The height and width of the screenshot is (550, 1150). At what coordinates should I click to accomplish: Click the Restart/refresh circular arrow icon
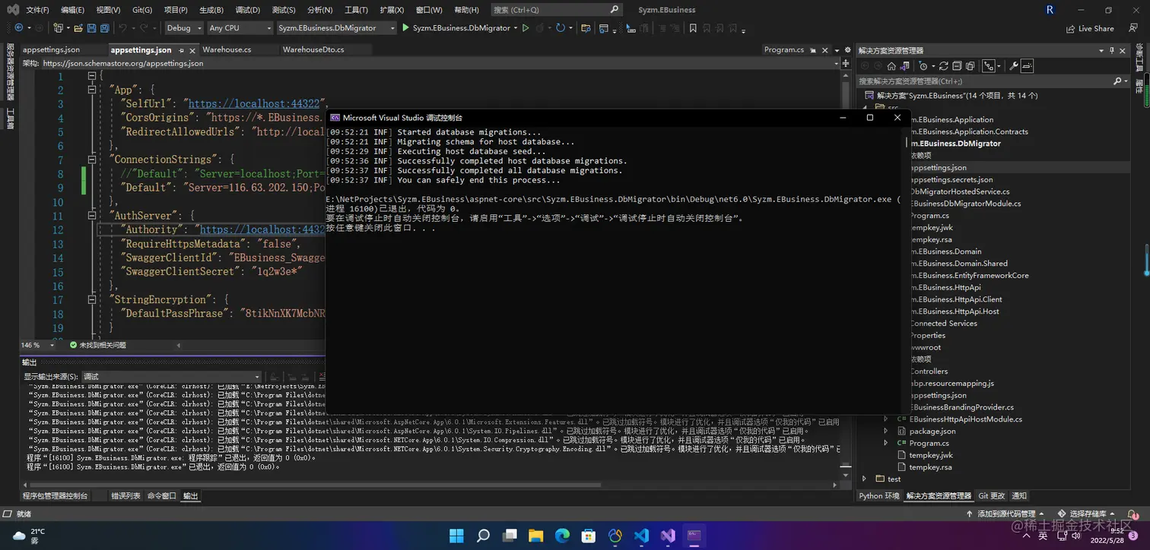pos(561,28)
